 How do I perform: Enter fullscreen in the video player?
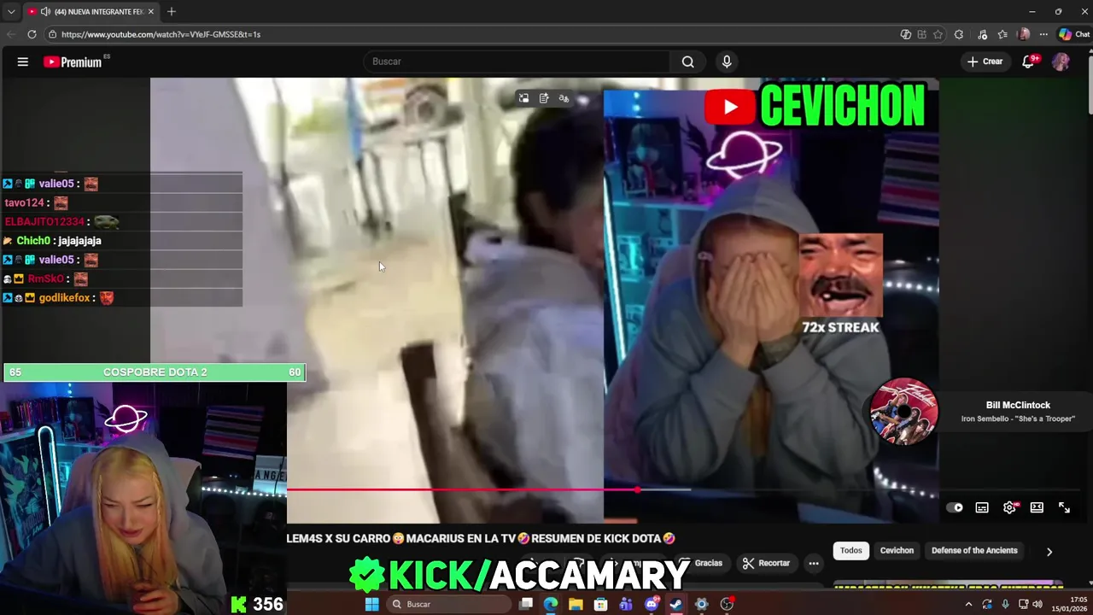[1064, 507]
